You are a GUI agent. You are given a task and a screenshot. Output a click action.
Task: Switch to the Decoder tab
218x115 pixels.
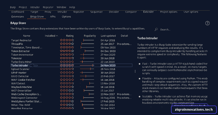point(114,12)
